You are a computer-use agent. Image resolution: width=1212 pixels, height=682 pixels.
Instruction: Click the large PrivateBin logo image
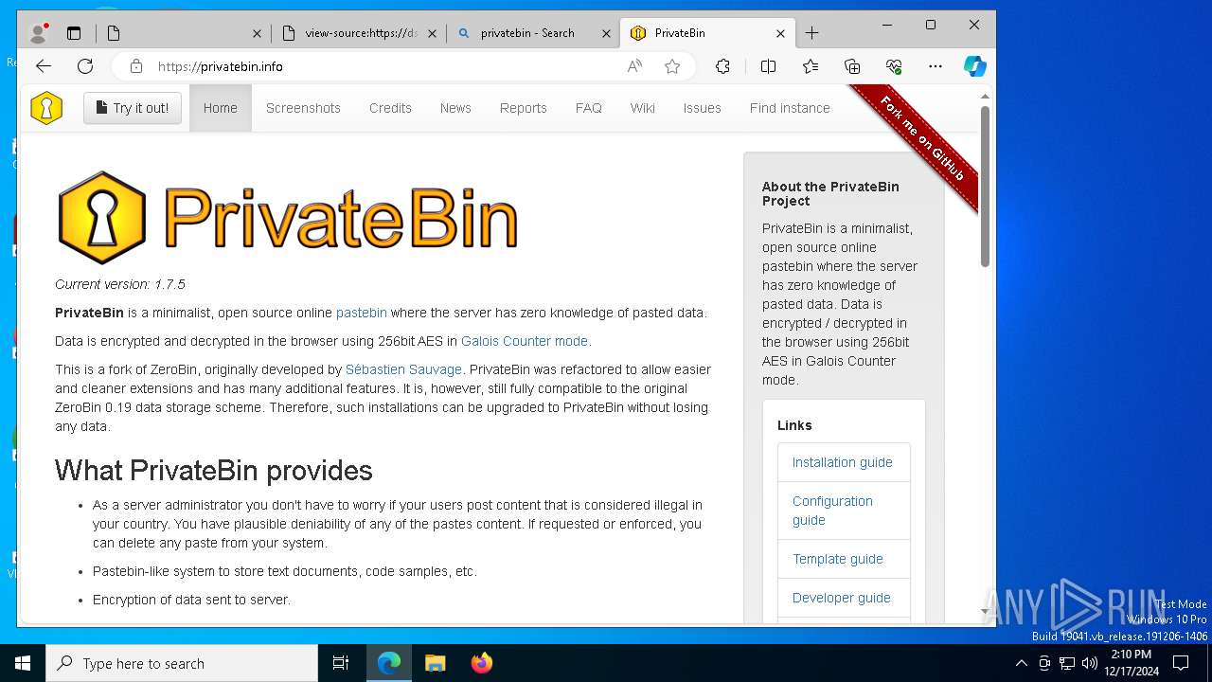pos(287,218)
